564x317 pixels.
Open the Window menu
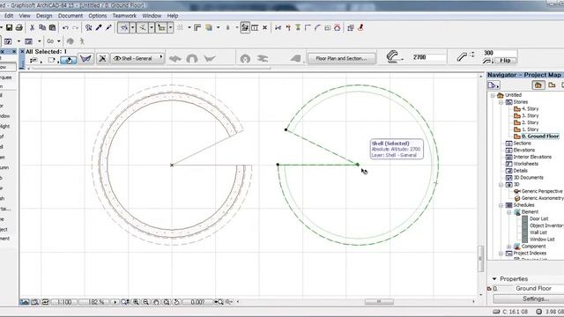[152, 16]
